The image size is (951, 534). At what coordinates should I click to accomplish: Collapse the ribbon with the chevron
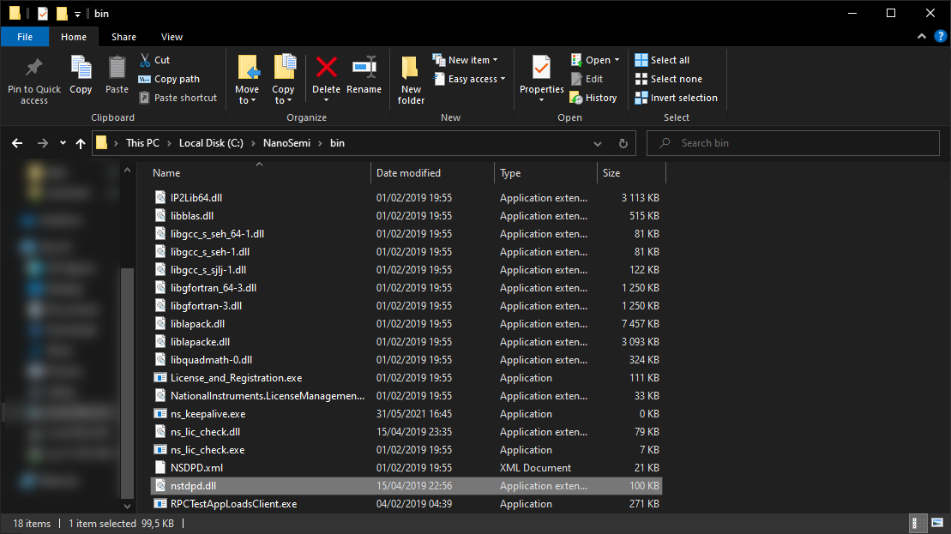(921, 36)
